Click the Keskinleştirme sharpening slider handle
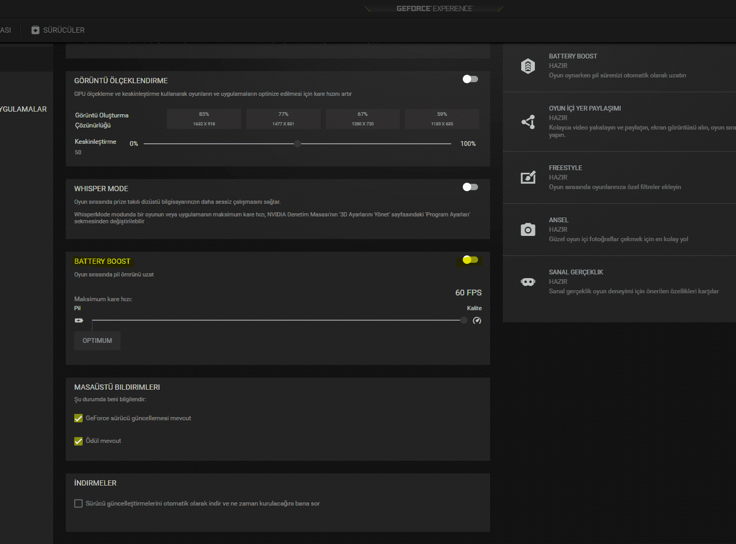Screen dimensions: 736x544 pyautogui.click(x=297, y=144)
